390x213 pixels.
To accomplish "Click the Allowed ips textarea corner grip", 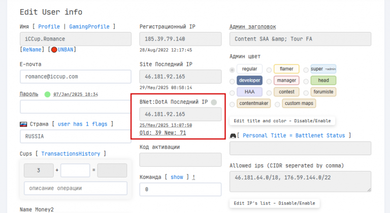I will tap(369, 190).
